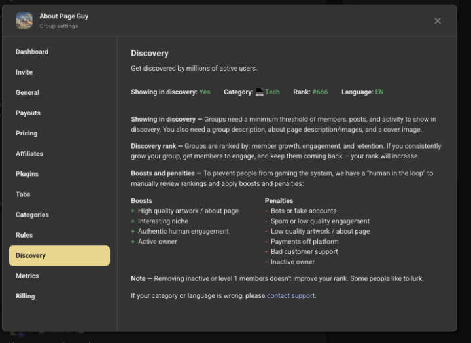This screenshot has width=471, height=343.
Task: Click the Tech category laptop icon
Action: 260,92
